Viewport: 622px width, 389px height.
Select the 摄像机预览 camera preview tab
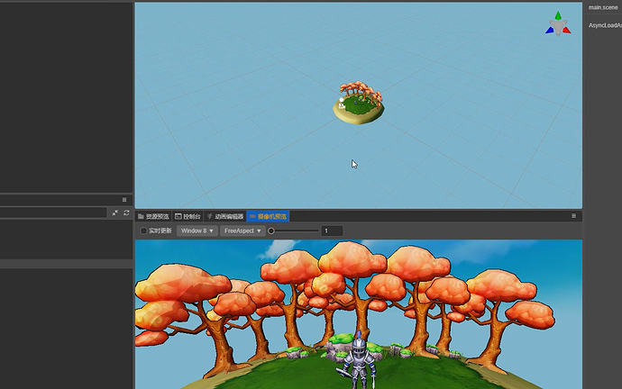[268, 216]
